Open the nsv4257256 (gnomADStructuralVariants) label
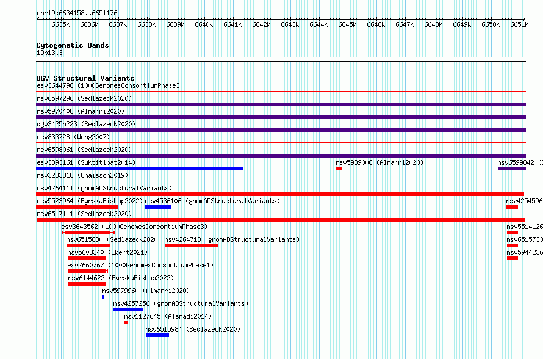The height and width of the screenshot is (359, 543). click(181, 303)
